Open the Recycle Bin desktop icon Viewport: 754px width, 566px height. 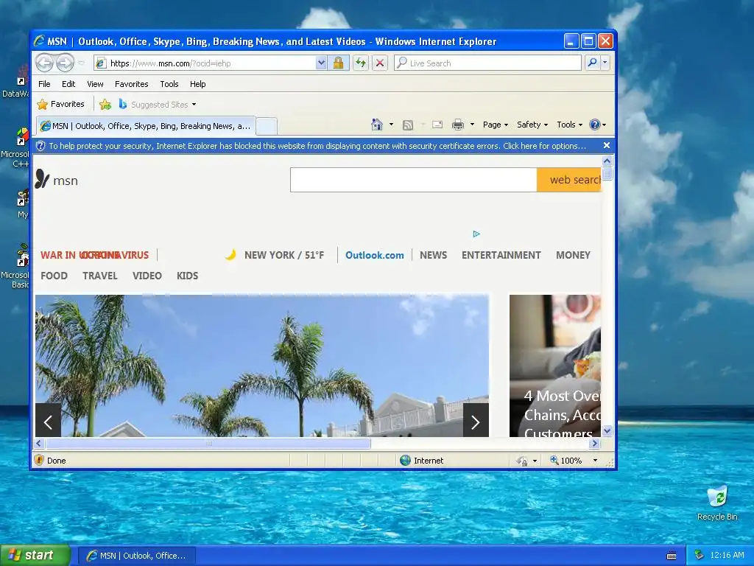717,503
